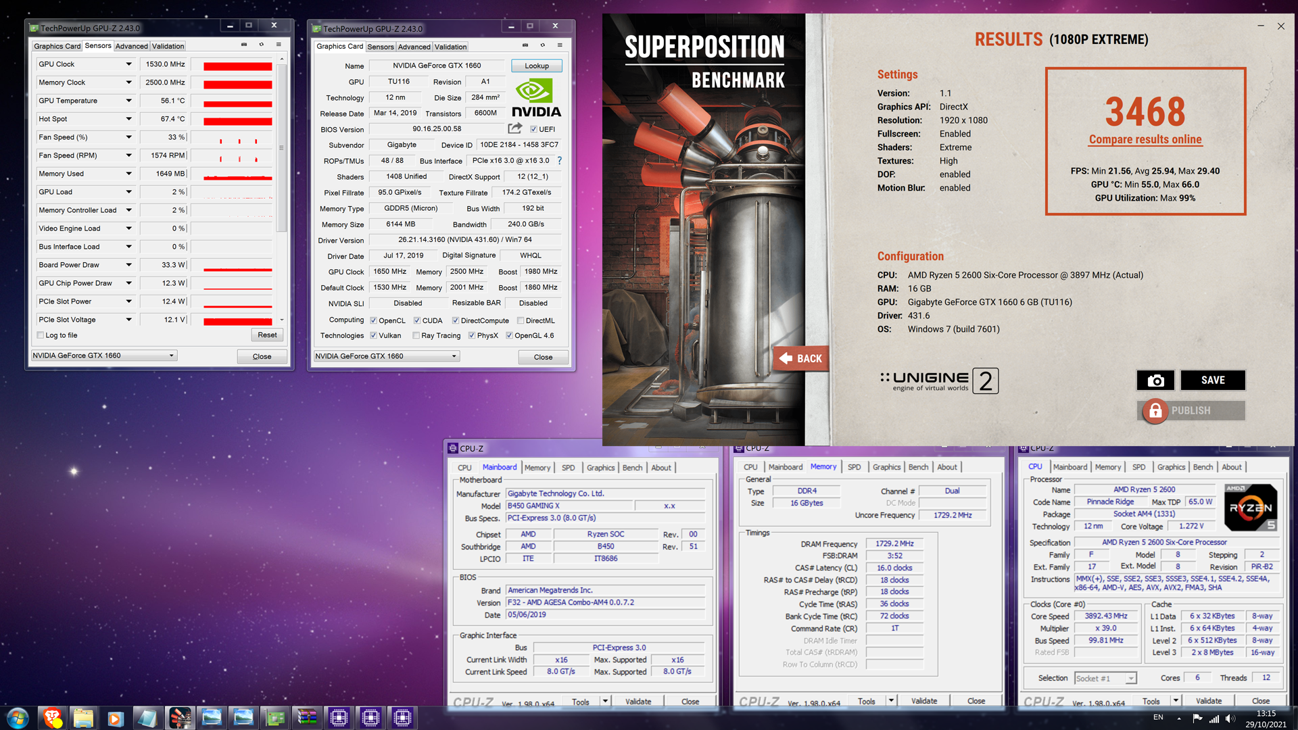1298x730 pixels.
Task: Click the screenshot camera icon in GPU-Z Sensors window
Action: pyautogui.click(x=244, y=45)
